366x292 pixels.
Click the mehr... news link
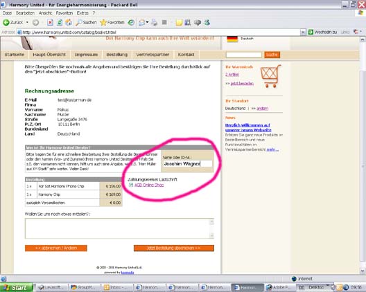click(272, 149)
